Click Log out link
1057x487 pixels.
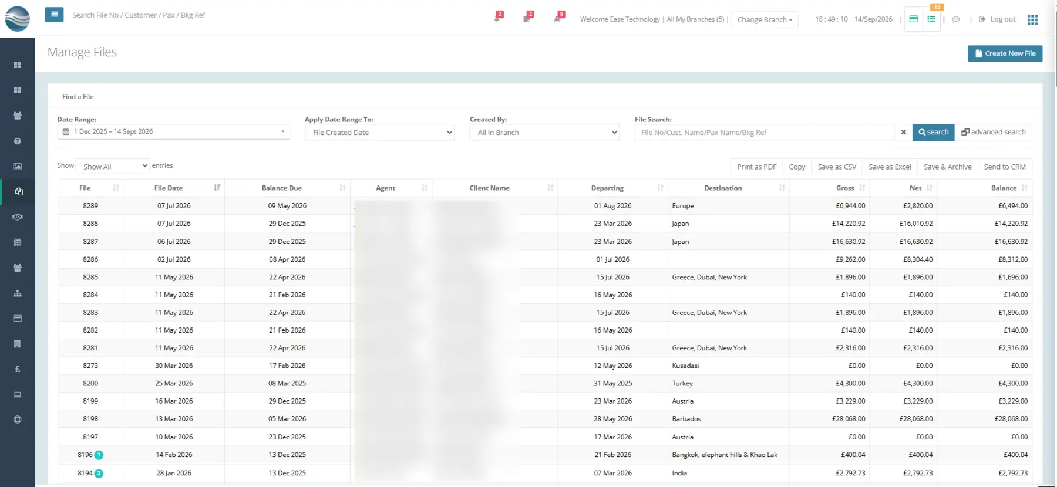[x=997, y=19]
